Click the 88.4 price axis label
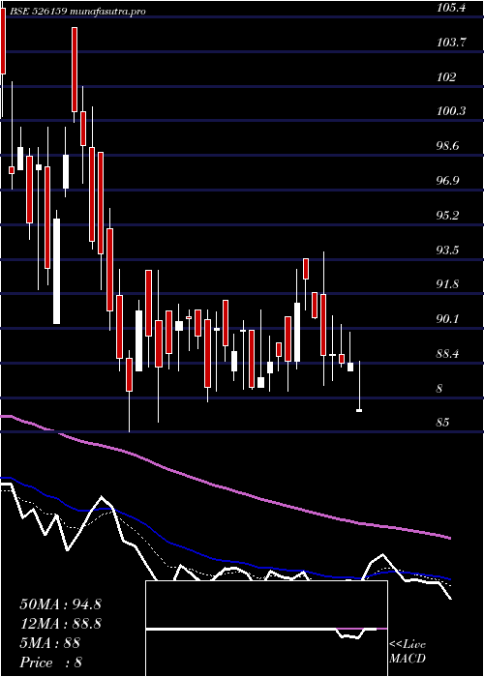Screen dimensions: 484x677 [x=448, y=354]
